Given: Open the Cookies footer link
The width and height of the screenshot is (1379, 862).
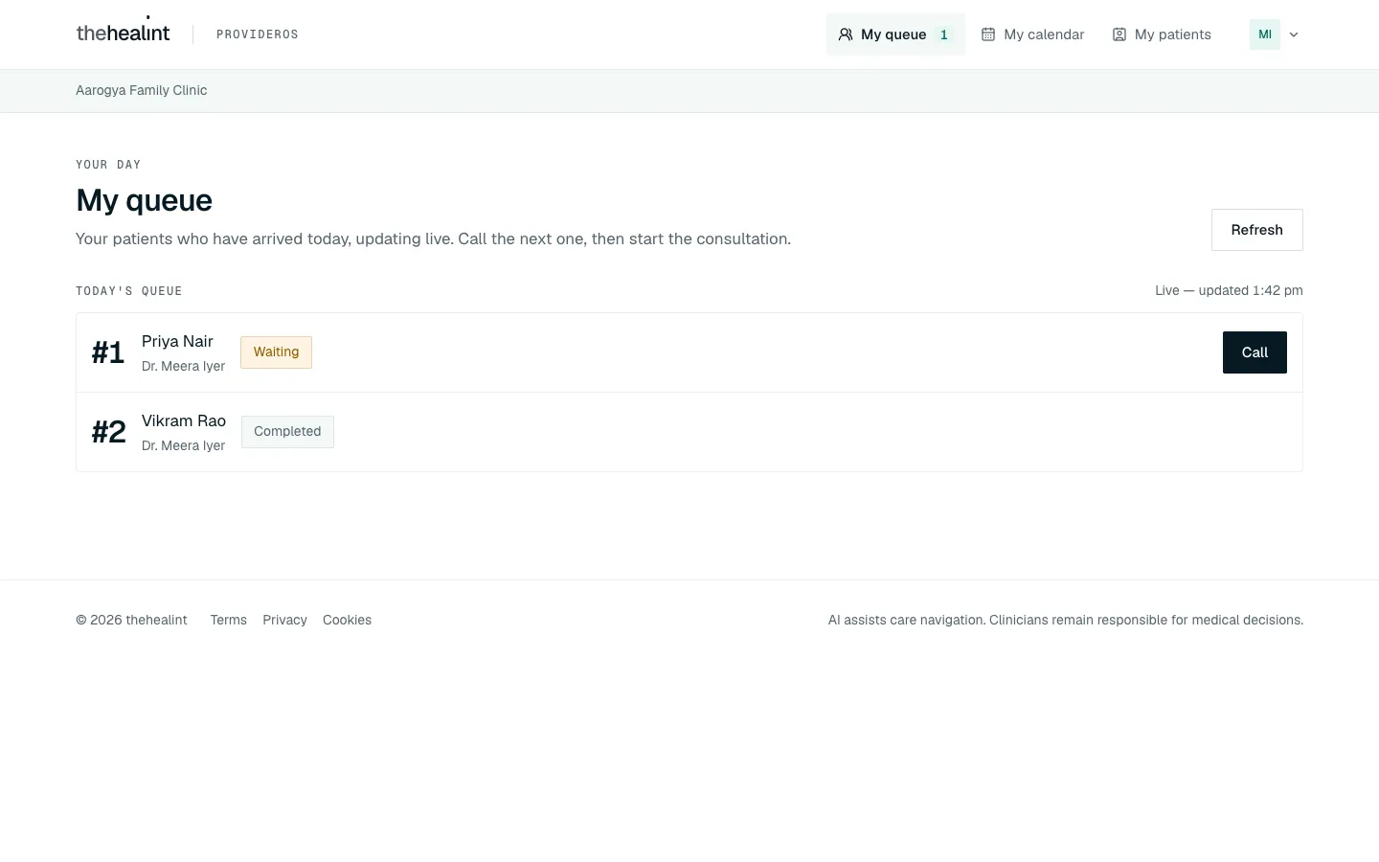Looking at the screenshot, I should pyautogui.click(x=347, y=620).
